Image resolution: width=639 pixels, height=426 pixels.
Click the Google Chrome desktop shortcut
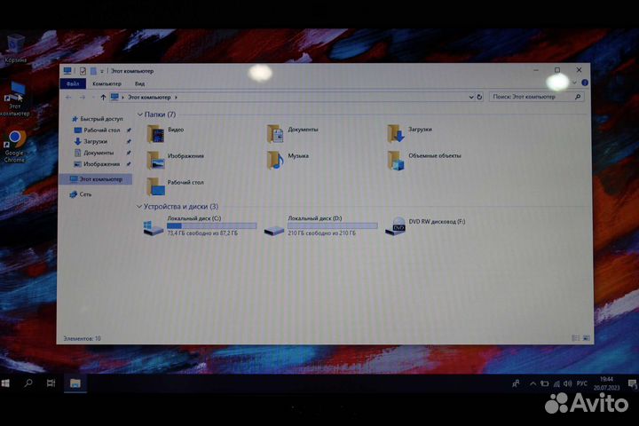tap(15, 146)
